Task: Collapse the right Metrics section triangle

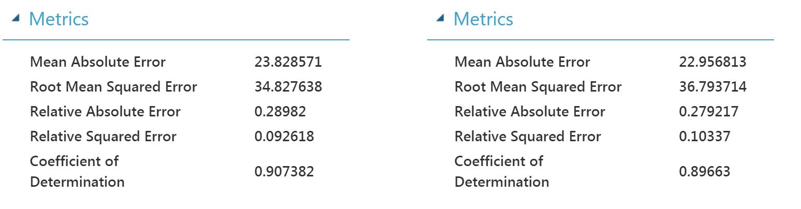Action: click(440, 19)
